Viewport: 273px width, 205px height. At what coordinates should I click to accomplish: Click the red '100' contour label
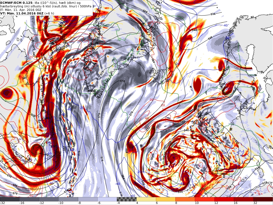click(x=31, y=189)
